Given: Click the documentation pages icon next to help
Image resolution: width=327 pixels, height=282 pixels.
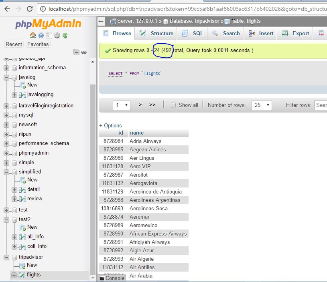Looking at the screenshot, I should [49, 35].
